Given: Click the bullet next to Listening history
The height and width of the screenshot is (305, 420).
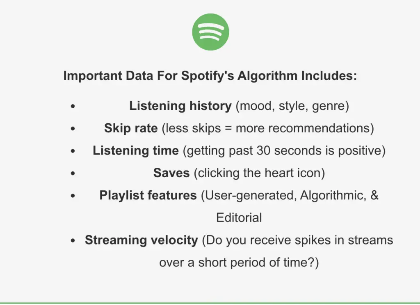Looking at the screenshot, I should (x=73, y=106).
